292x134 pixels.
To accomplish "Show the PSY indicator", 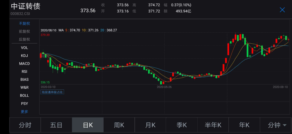I will [24, 104].
